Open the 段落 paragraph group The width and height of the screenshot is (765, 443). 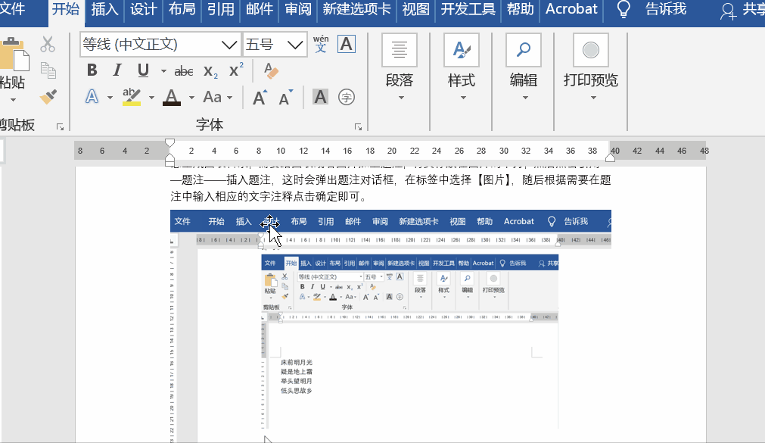pyautogui.click(x=399, y=67)
